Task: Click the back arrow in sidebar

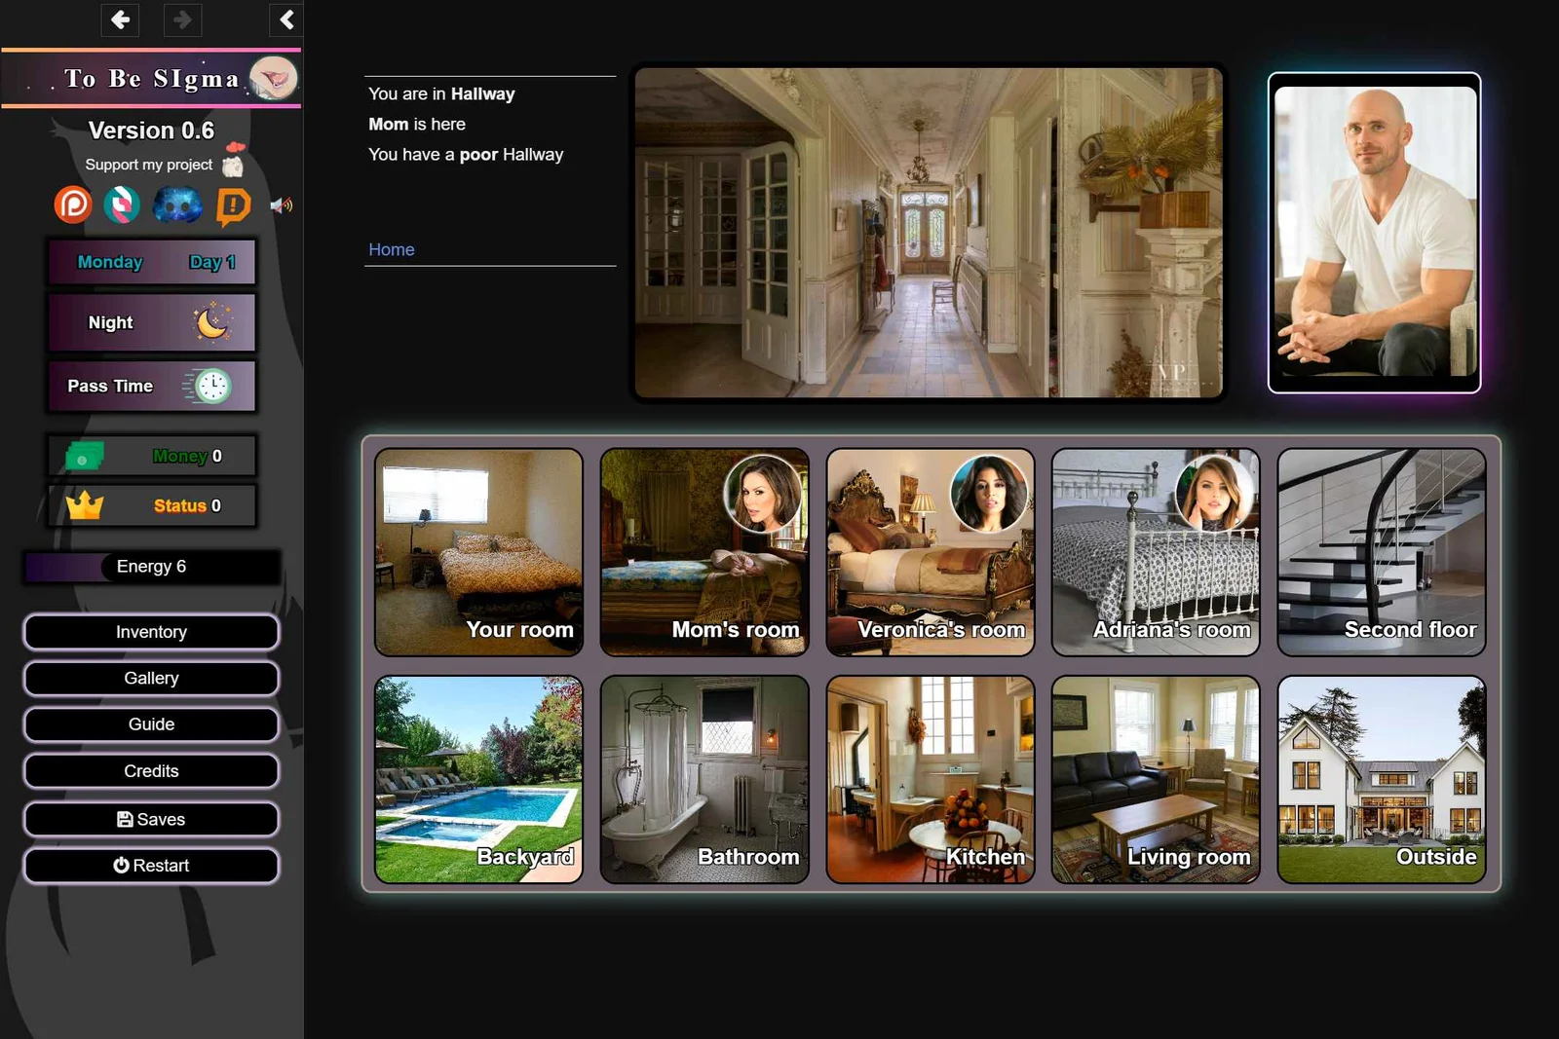Action: click(x=120, y=19)
